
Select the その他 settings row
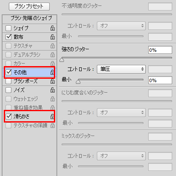(x=29, y=72)
